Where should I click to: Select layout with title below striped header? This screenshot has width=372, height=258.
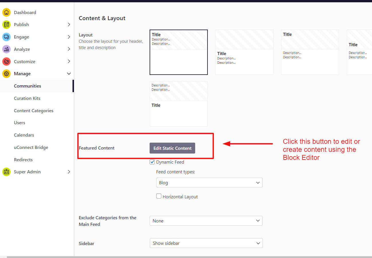(x=244, y=52)
